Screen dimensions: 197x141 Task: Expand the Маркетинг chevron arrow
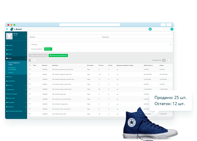[x=25, y=89]
